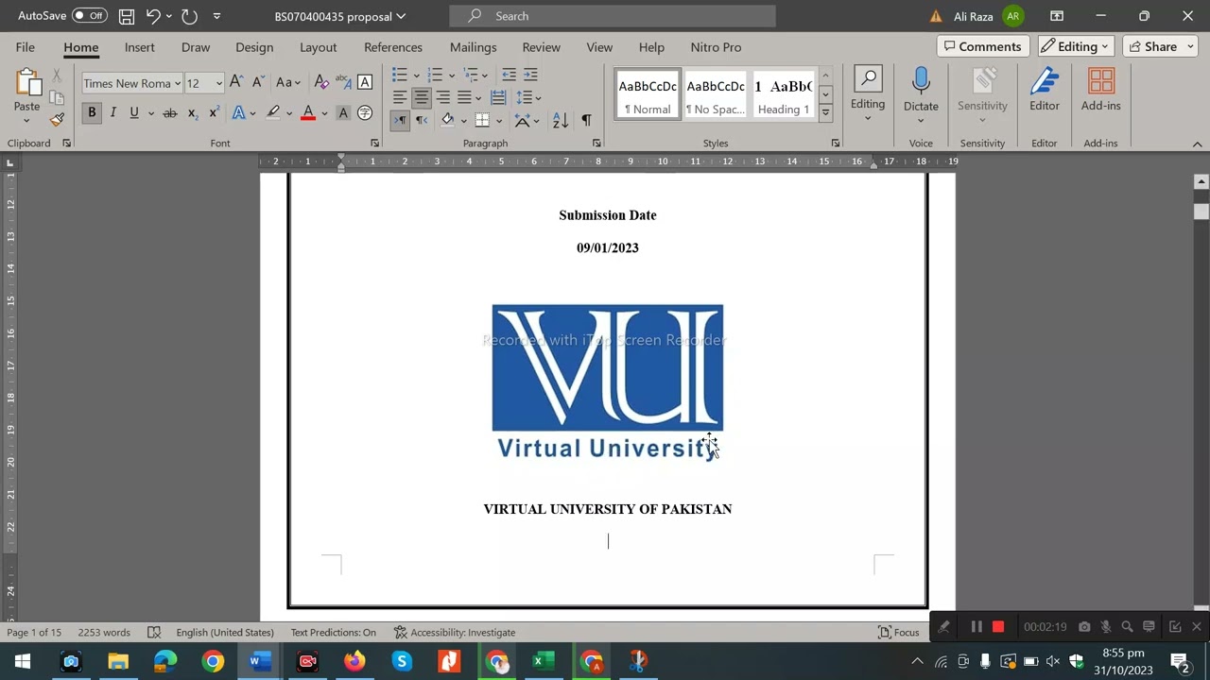This screenshot has width=1210, height=680.
Task: Increase the paragraph indent
Action: pyautogui.click(x=530, y=75)
